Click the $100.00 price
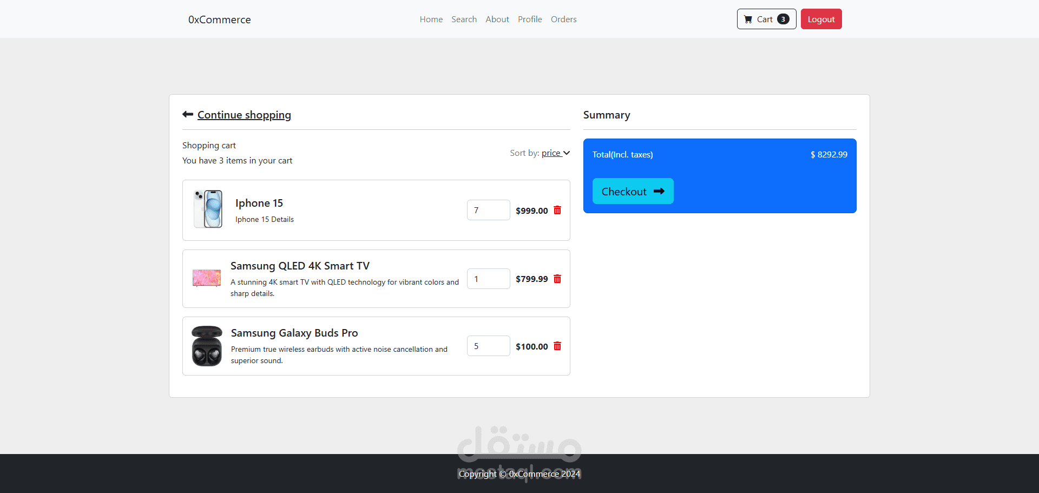Screen dimensions: 1039x493 [x=532, y=346]
